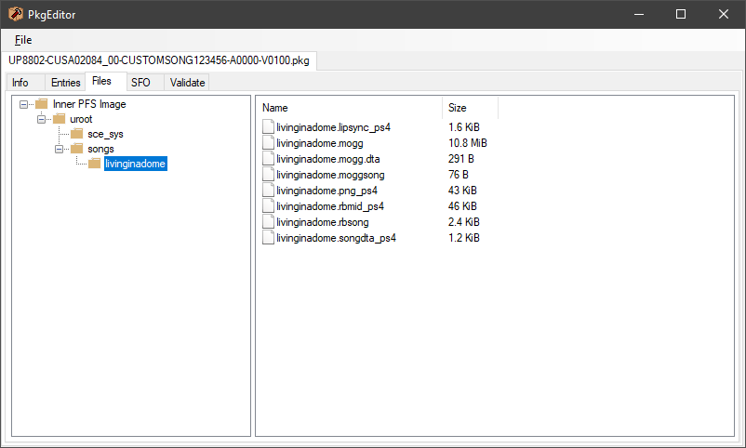Collapse the uroot tree node

(41, 119)
